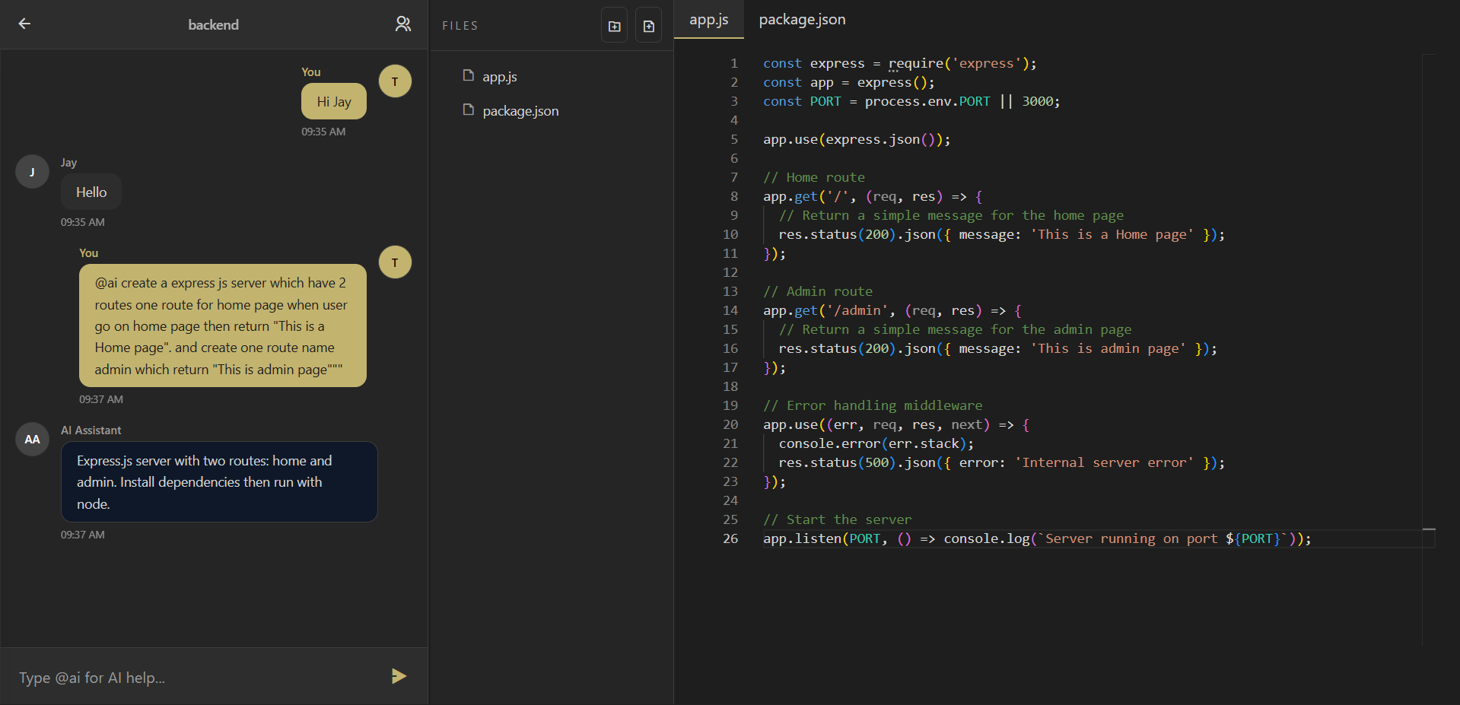The height and width of the screenshot is (705, 1460).
Task: Send the message with the arrow icon
Action: 399,676
